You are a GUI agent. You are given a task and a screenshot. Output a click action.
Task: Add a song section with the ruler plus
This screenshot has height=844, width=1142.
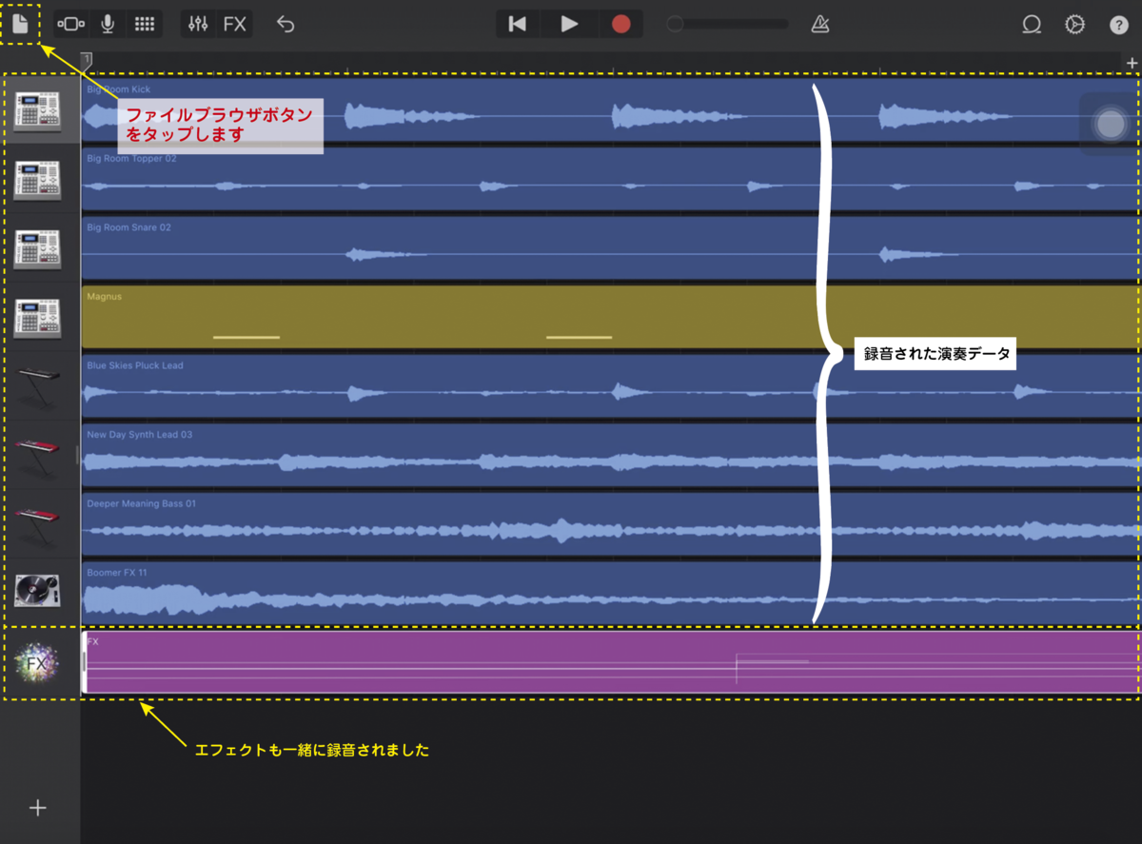point(1132,63)
